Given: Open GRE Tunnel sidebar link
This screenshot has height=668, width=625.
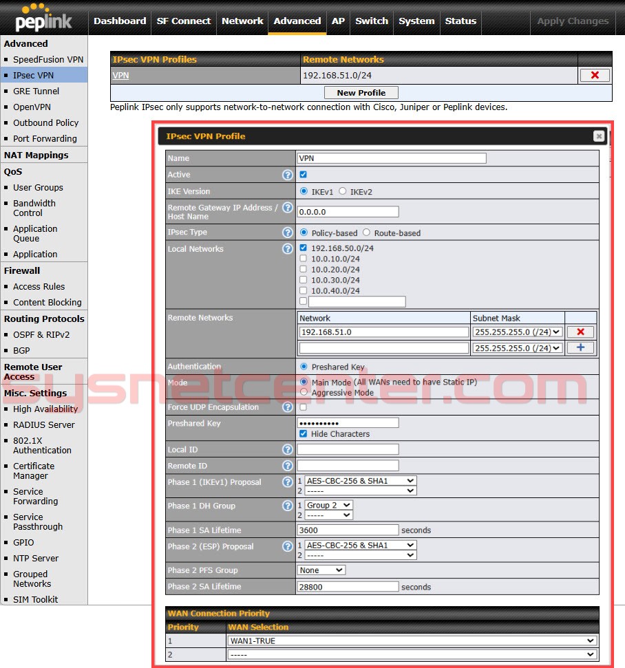Looking at the screenshot, I should click(x=36, y=91).
